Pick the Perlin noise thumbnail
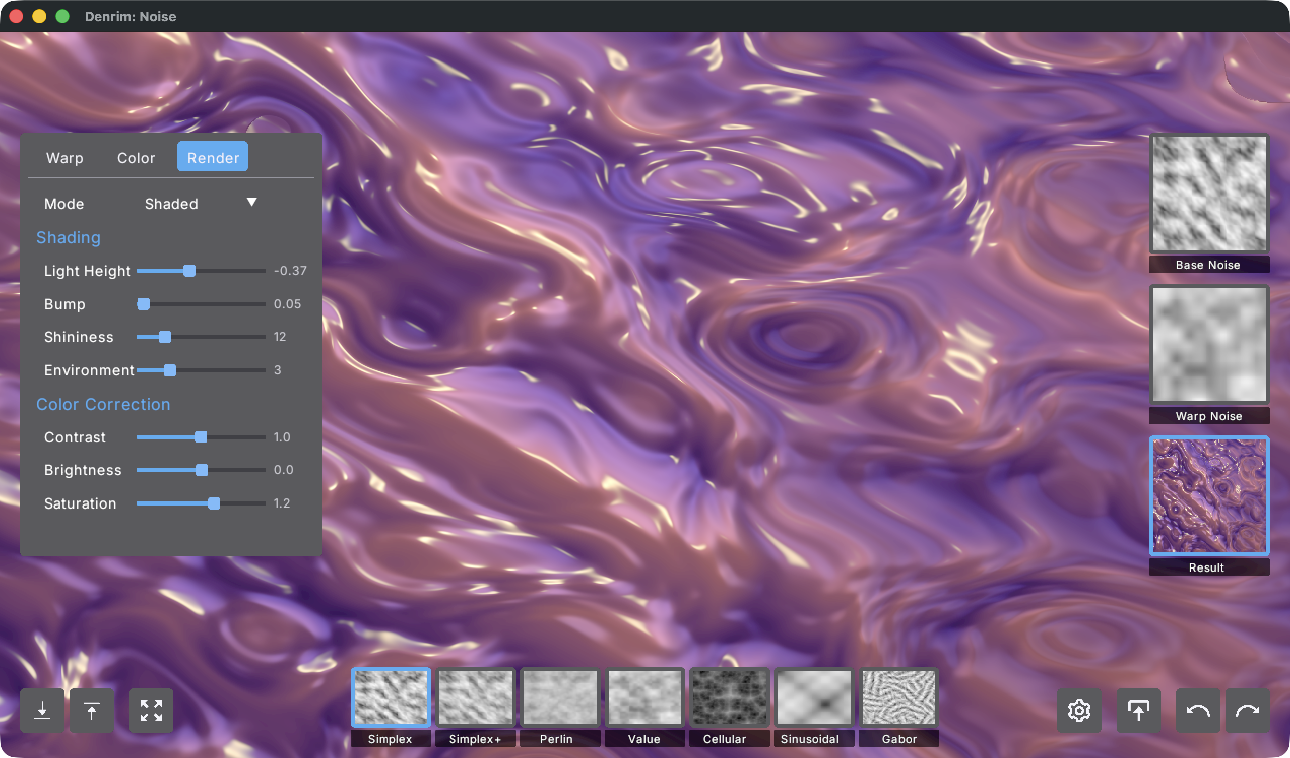 [x=560, y=698]
